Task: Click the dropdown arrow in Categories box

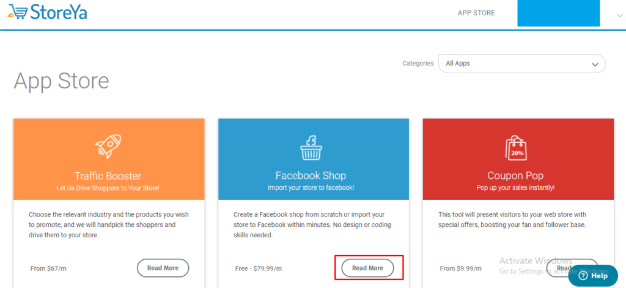Action: 595,64
